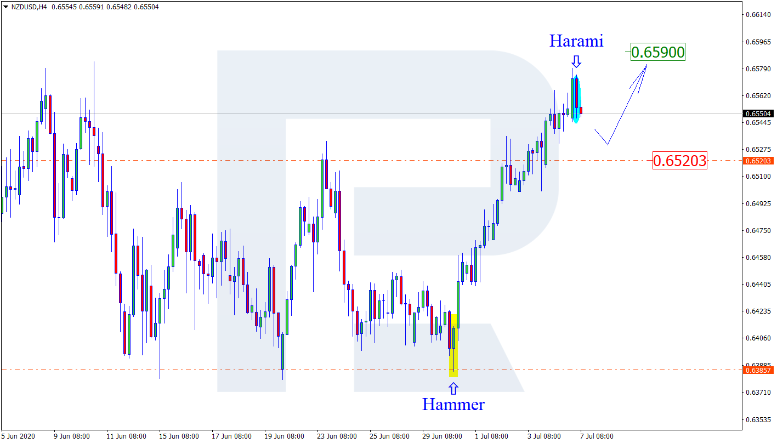Click the 5 Jun 2020 date label
The image size is (777, 443).
[18, 436]
